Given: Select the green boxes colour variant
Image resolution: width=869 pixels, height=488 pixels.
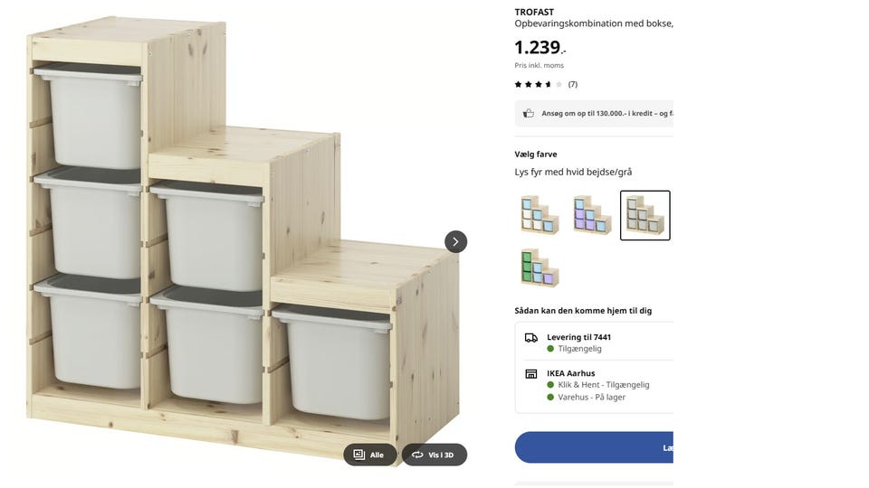Looking at the screenshot, I should point(540,267).
